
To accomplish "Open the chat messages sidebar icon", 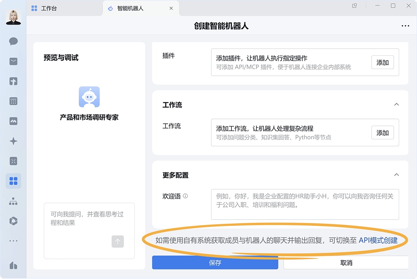I will (x=13, y=42).
